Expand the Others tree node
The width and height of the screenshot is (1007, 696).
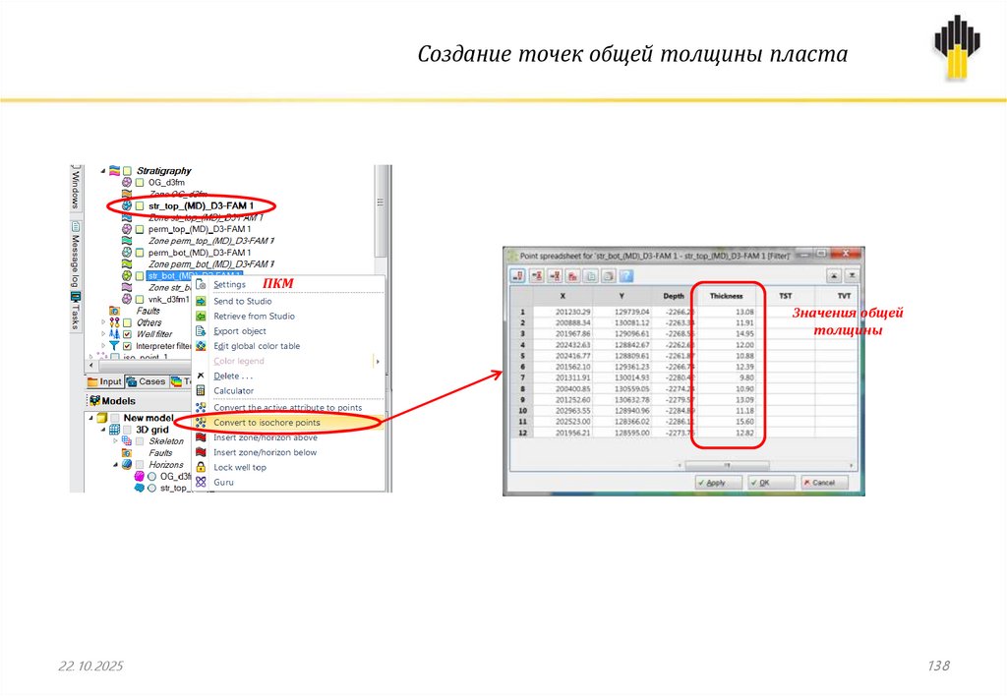point(102,322)
